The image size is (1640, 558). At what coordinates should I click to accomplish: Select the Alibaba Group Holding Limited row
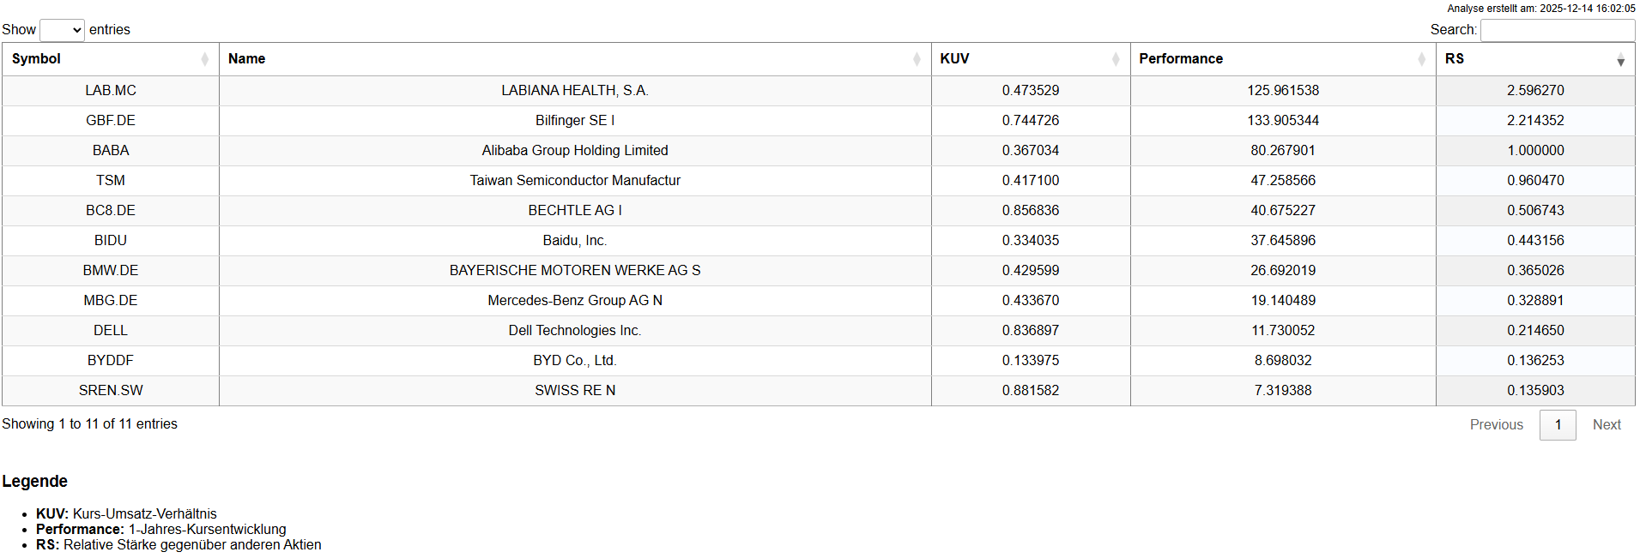[x=575, y=151]
